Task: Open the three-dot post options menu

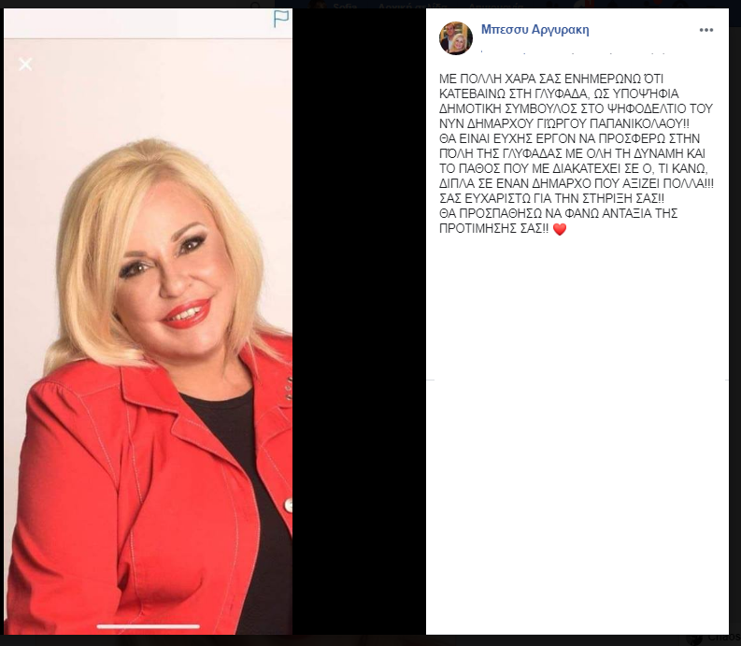Action: pos(706,30)
